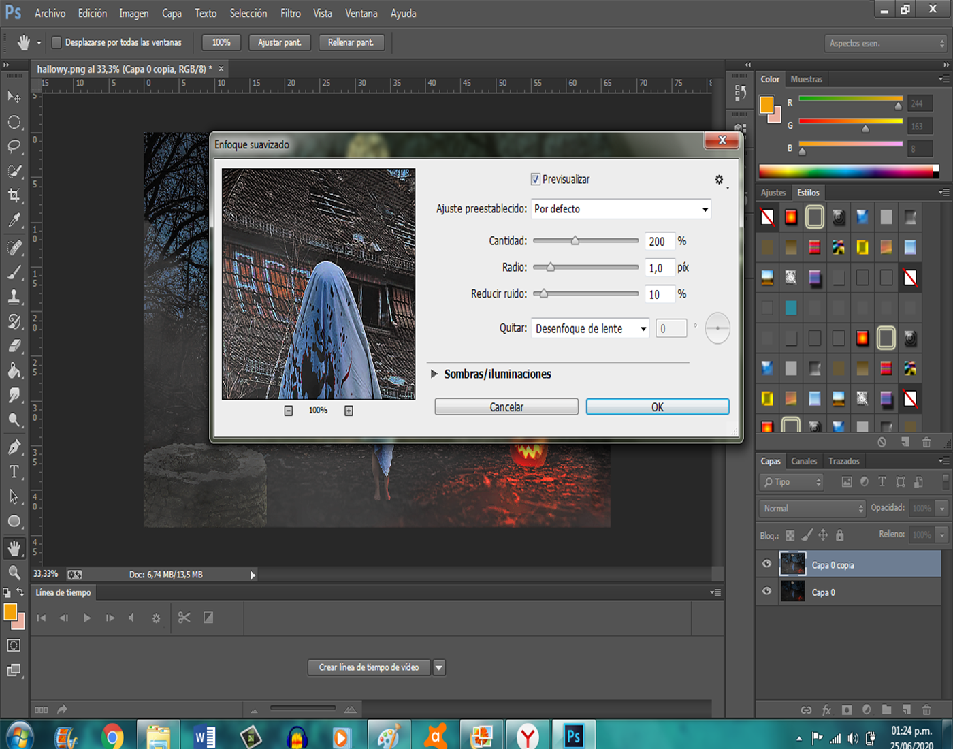The height and width of the screenshot is (749, 953).
Task: Select the Zoom tool in toolbar
Action: (14, 573)
